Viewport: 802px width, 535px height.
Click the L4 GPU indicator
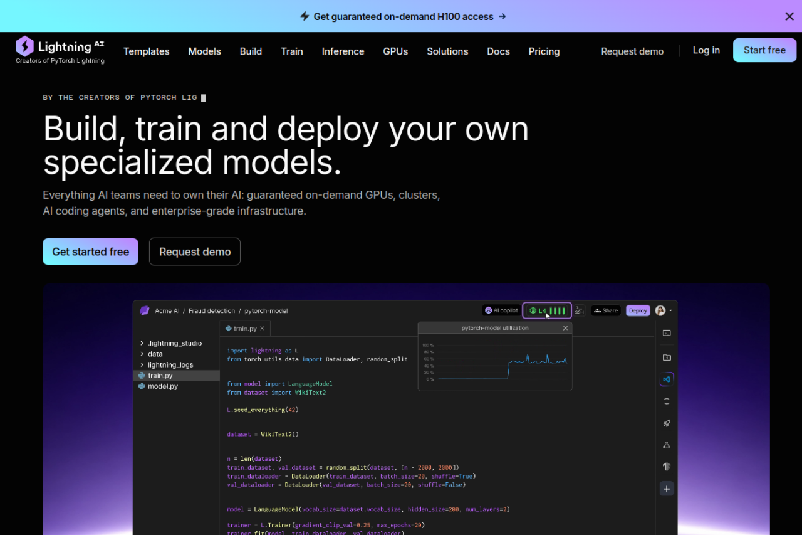point(547,310)
